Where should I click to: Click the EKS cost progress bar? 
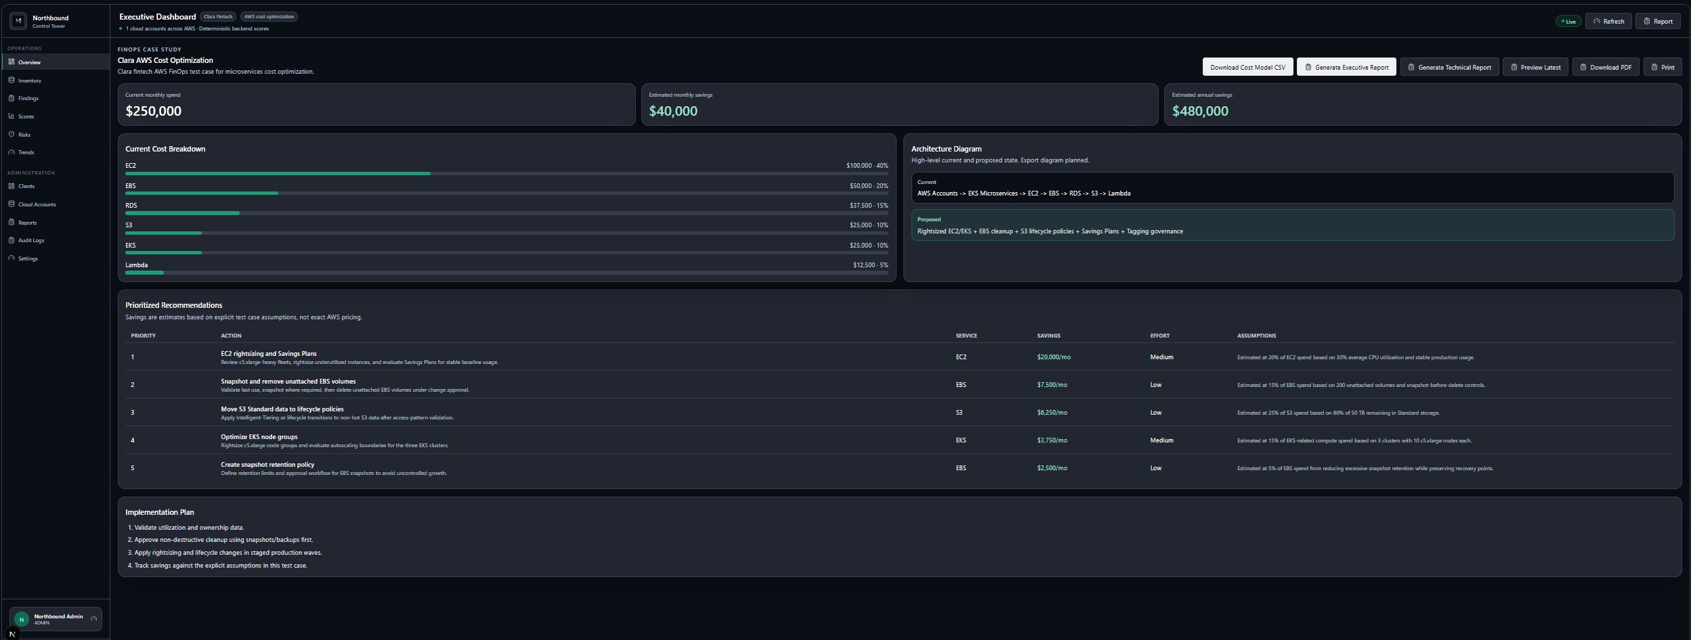tap(507, 253)
